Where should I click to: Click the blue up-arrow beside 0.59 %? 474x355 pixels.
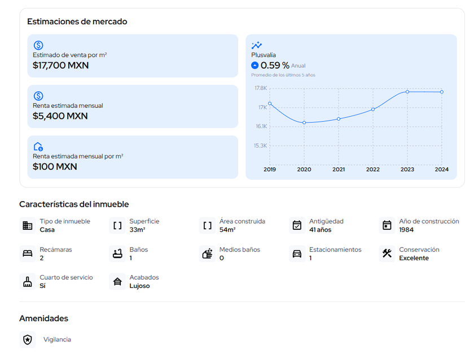(x=255, y=65)
